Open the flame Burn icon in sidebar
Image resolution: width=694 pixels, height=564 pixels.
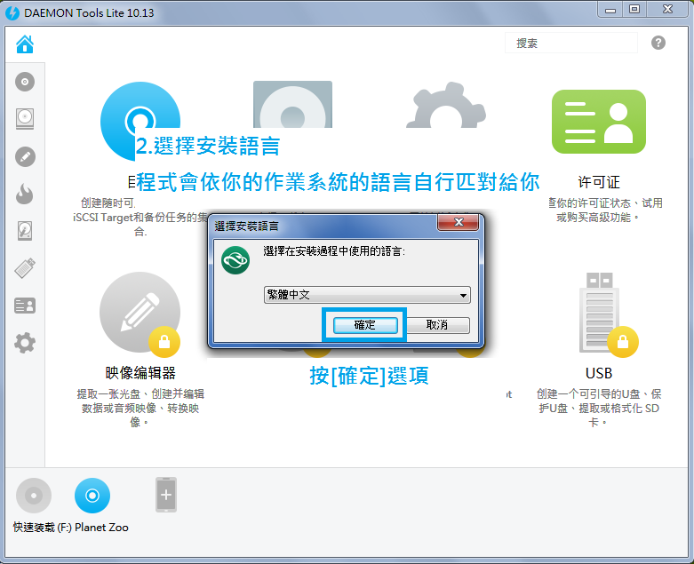click(x=25, y=194)
